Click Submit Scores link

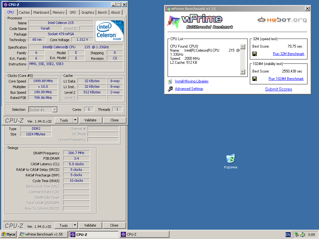point(279,89)
